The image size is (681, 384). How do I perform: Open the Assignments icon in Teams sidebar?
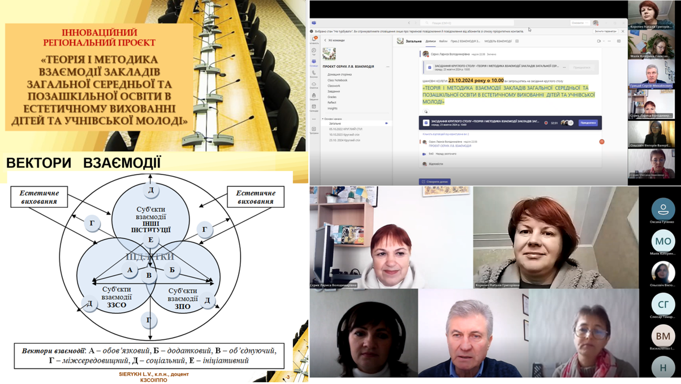314,96
